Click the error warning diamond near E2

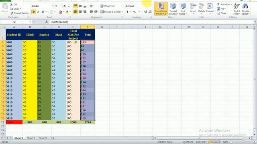click(75, 42)
